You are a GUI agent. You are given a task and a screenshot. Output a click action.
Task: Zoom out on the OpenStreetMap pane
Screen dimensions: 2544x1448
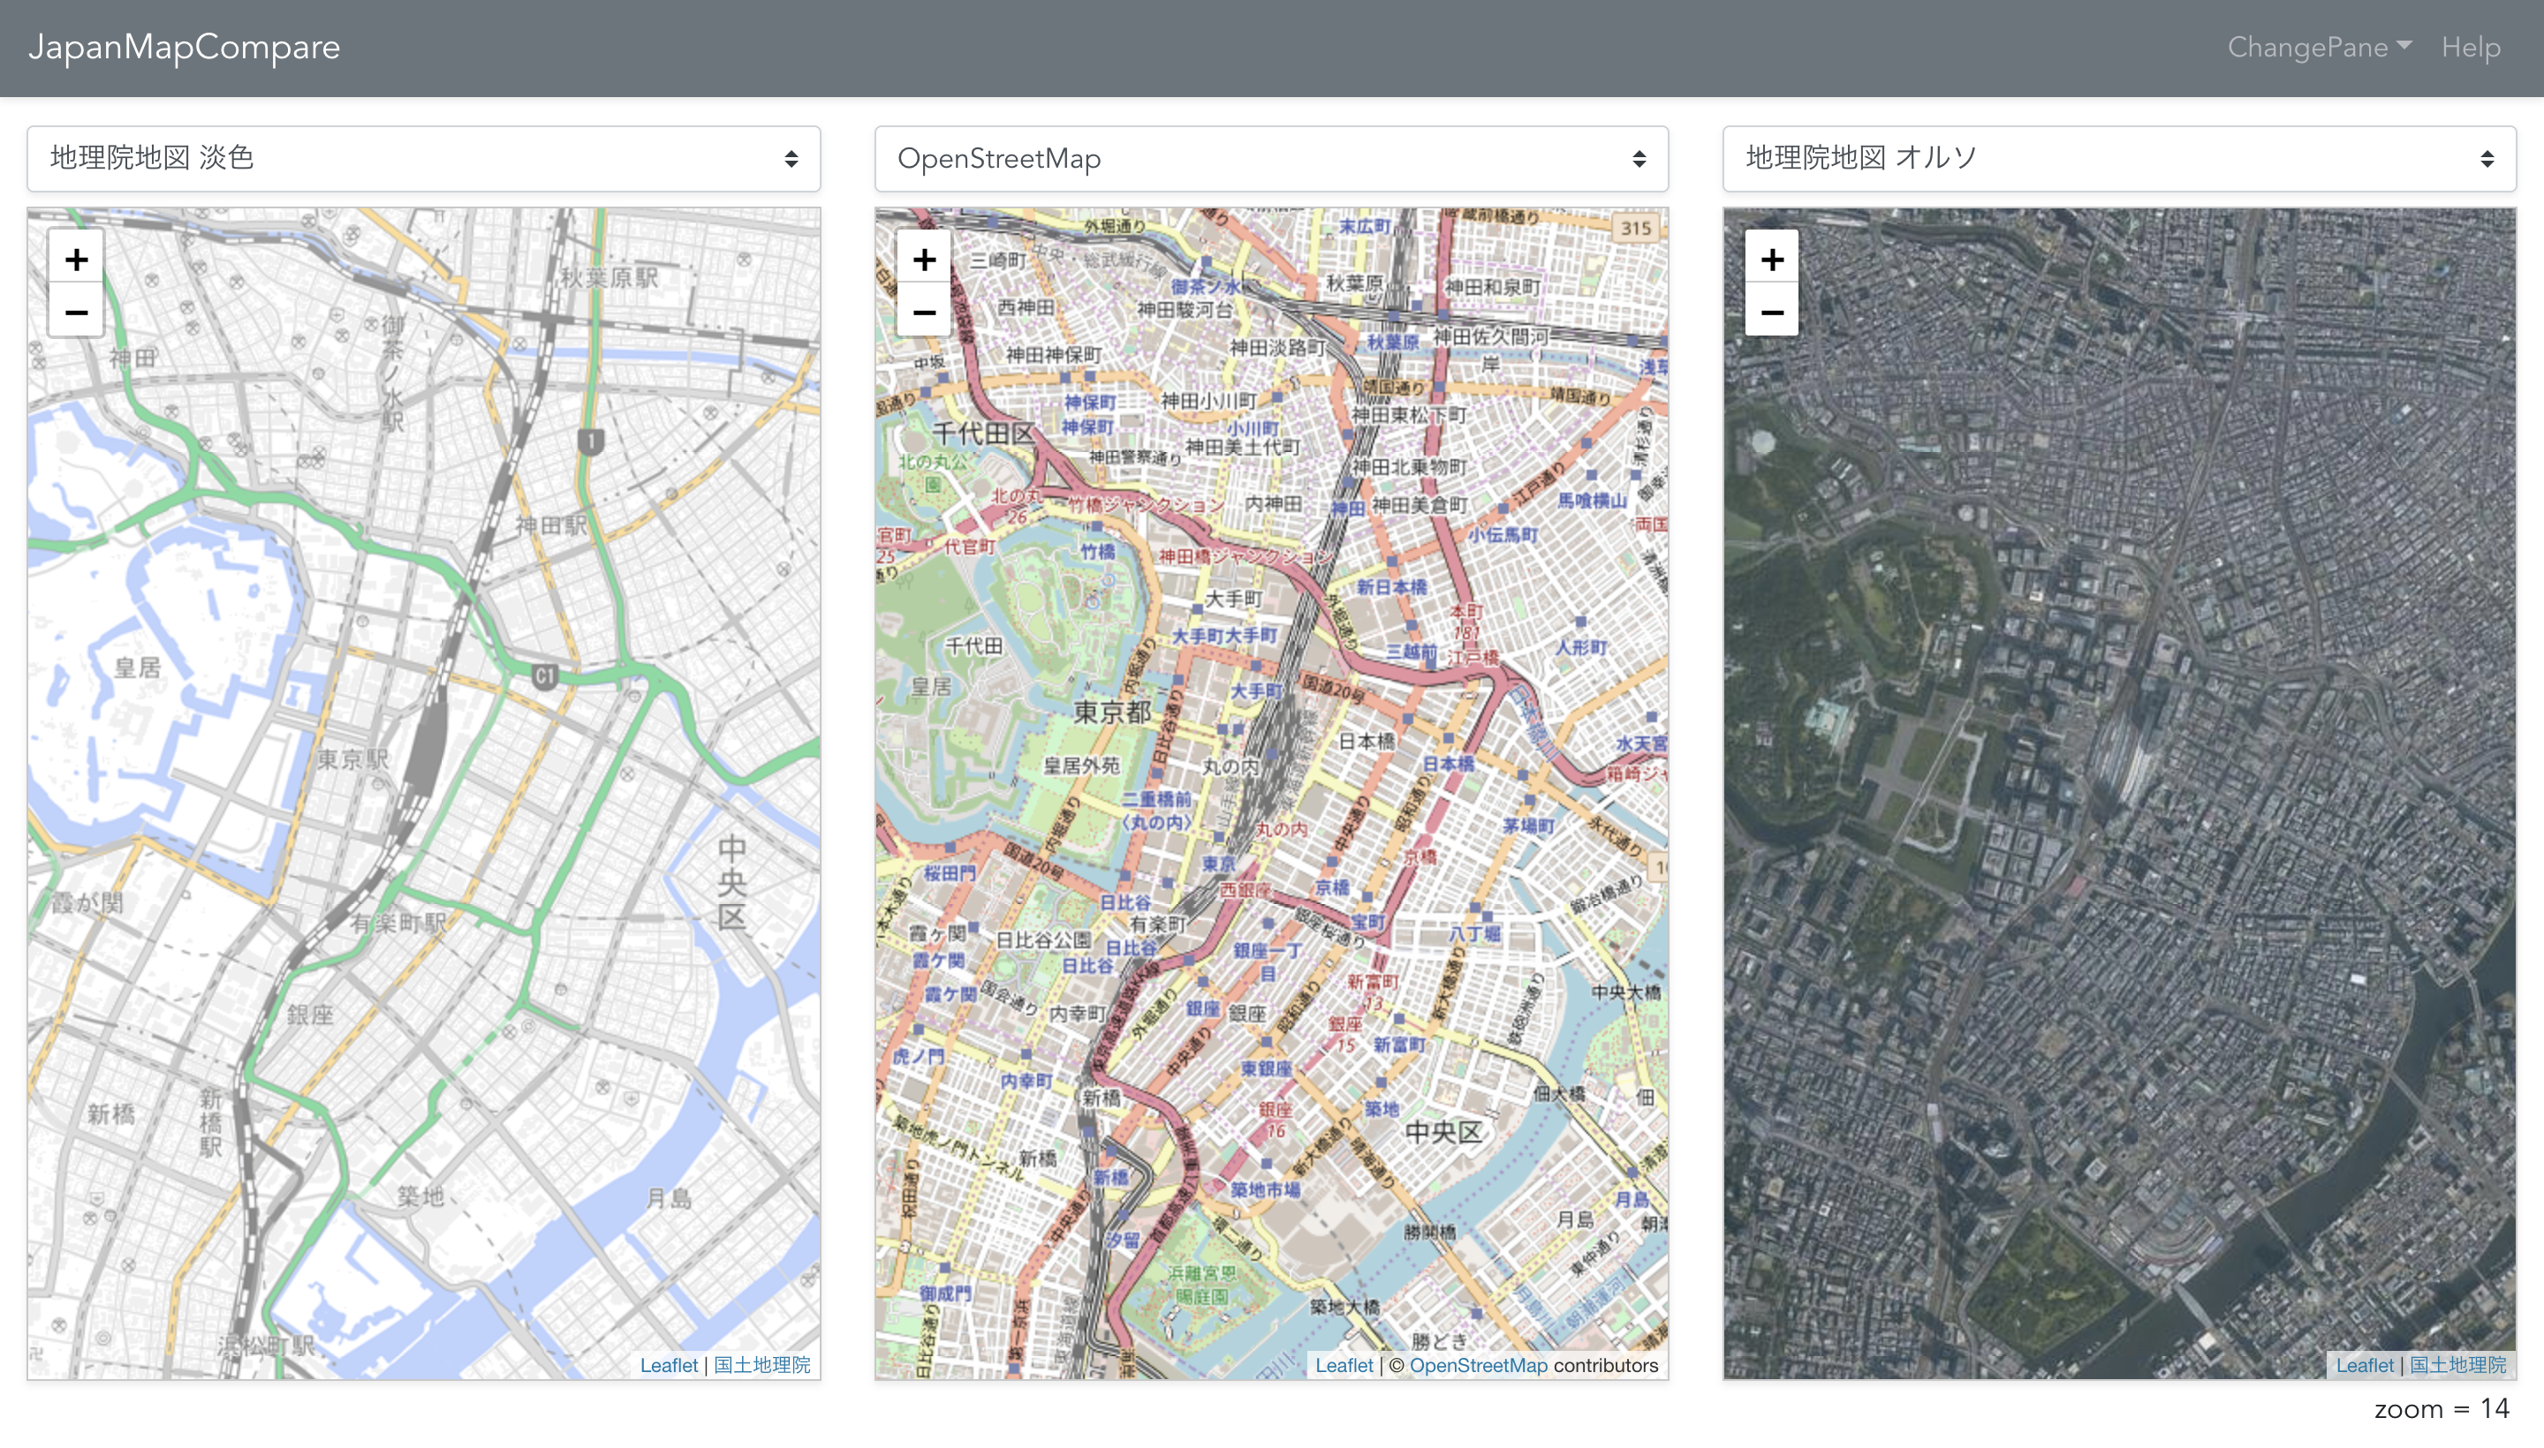pos(924,313)
